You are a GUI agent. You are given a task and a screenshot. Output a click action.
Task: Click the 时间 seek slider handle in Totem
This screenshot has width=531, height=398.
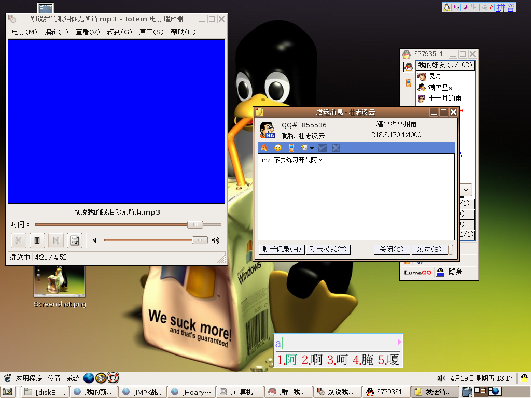(x=195, y=224)
